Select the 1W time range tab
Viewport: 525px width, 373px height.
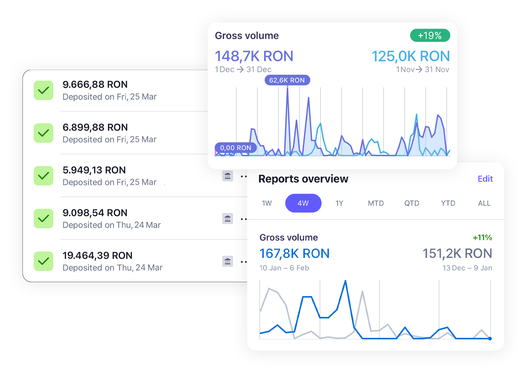267,203
